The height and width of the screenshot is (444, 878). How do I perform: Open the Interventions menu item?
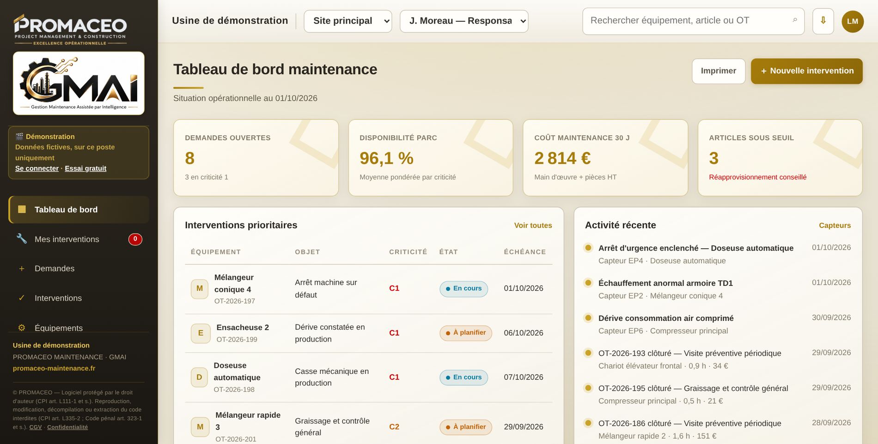tap(79, 298)
